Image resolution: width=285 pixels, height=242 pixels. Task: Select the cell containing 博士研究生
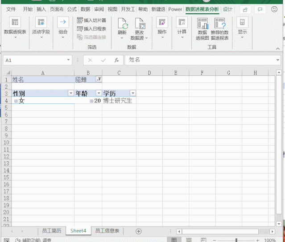pyautogui.click(x=119, y=100)
